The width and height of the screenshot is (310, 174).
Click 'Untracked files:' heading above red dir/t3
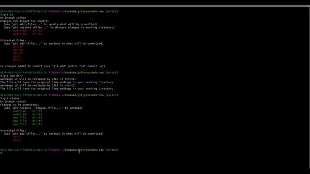[x=13, y=40]
